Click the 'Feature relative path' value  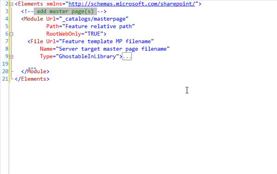tap(99, 26)
